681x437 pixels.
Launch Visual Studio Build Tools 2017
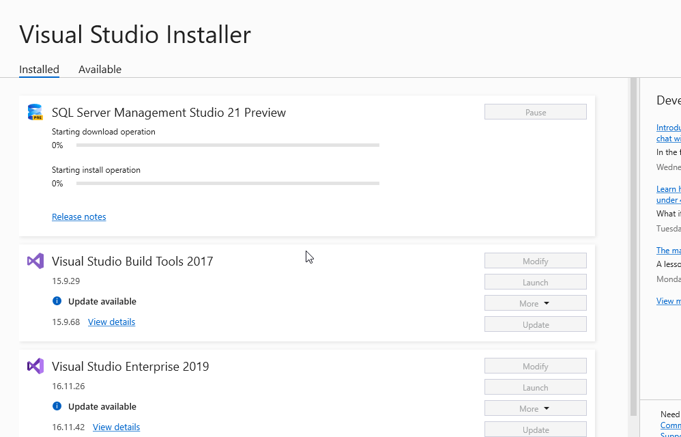[535, 282]
